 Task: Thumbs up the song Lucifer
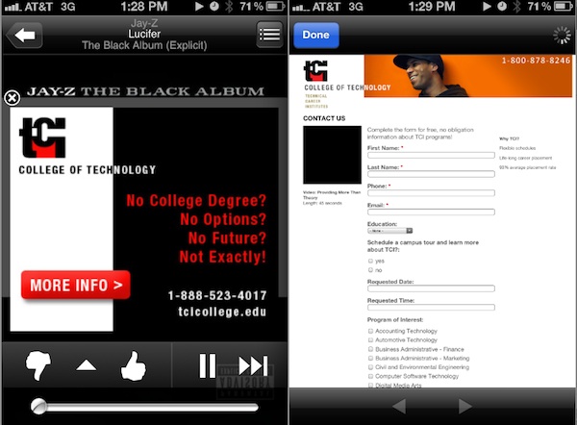[132, 366]
